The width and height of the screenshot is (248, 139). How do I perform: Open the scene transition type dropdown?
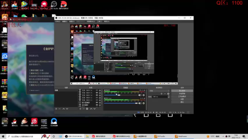pyautogui.click(x=159, y=91)
